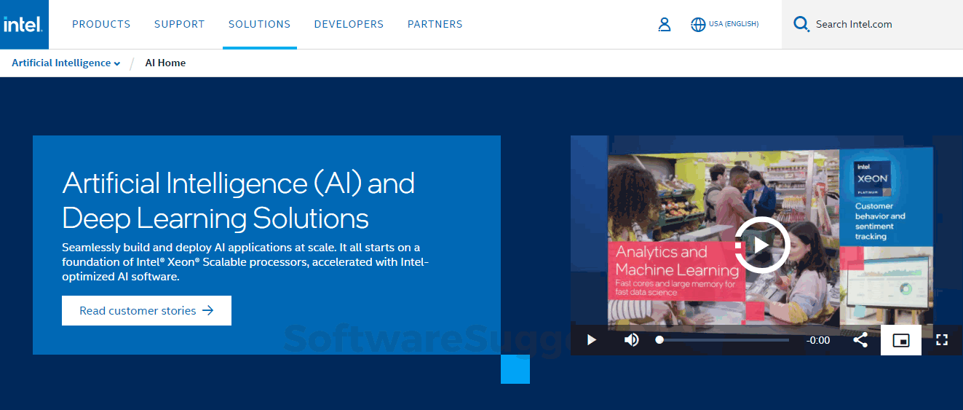Share the video using share icon

click(x=860, y=340)
